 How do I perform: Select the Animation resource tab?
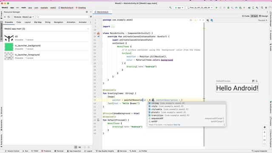pos(71,22)
